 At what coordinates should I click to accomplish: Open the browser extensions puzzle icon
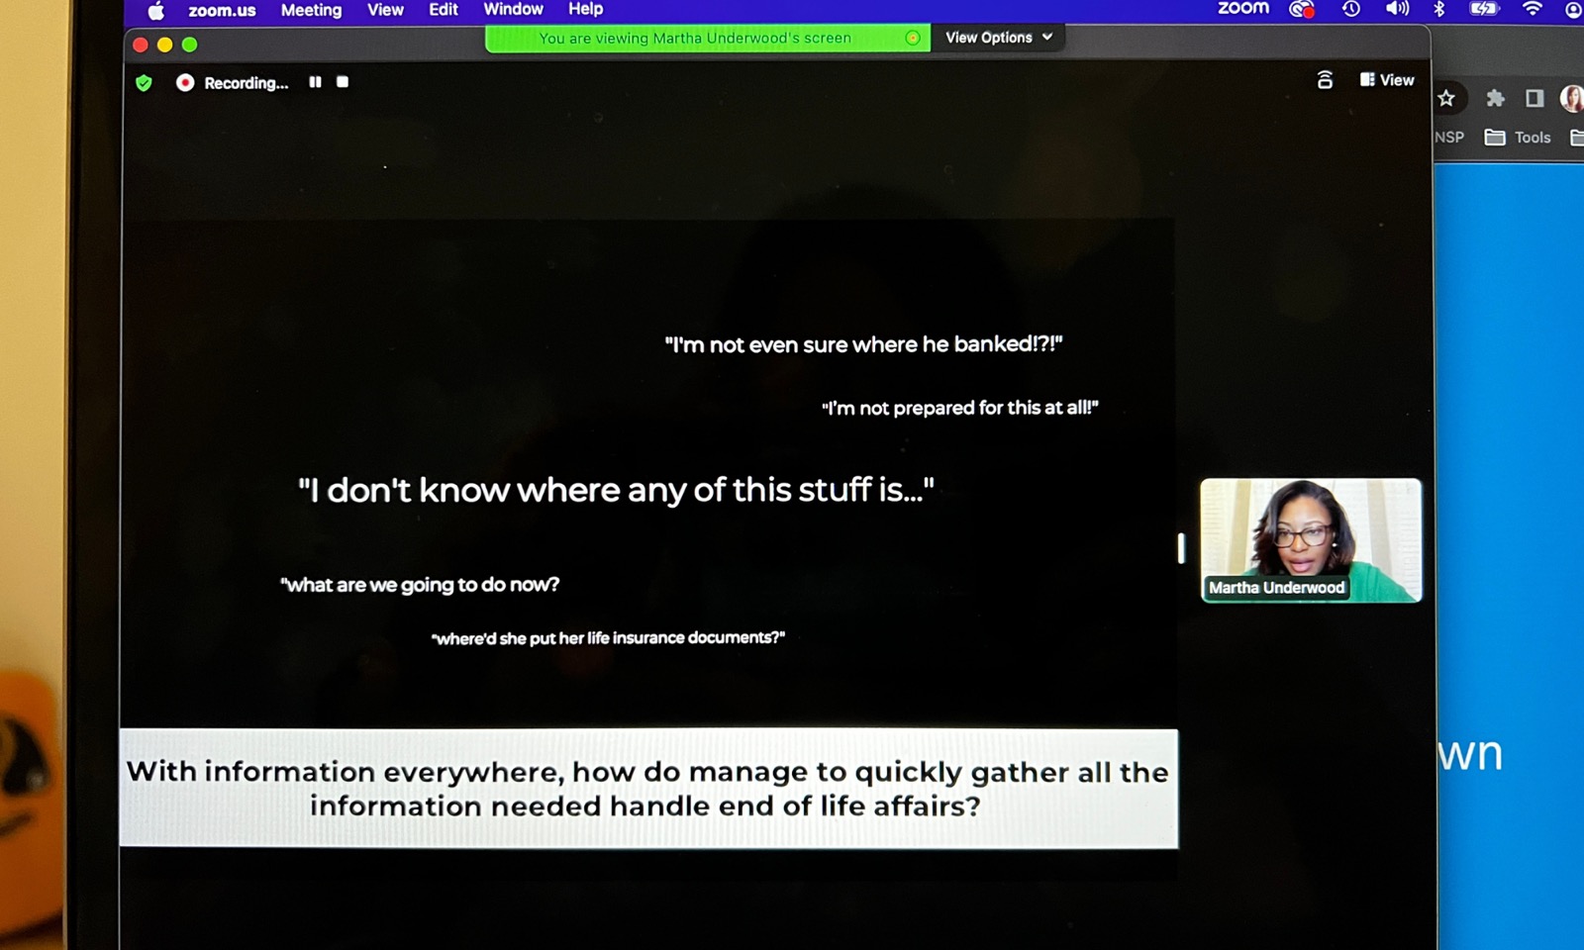1495,98
